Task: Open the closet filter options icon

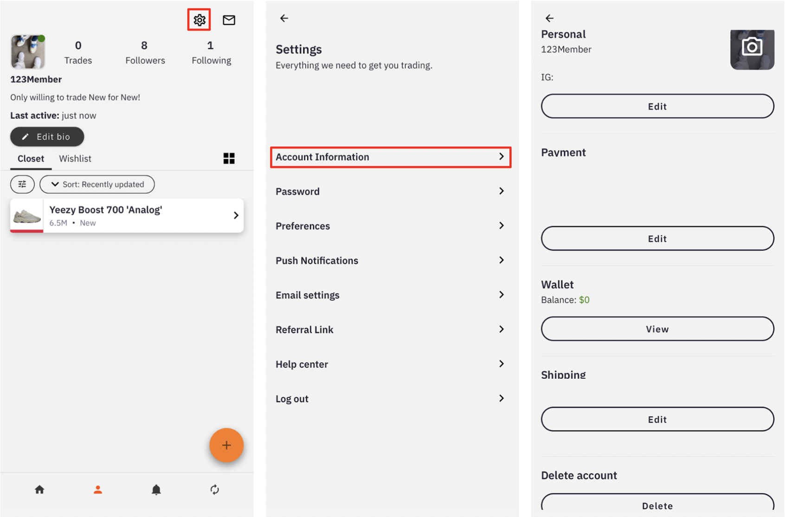Action: tap(22, 184)
